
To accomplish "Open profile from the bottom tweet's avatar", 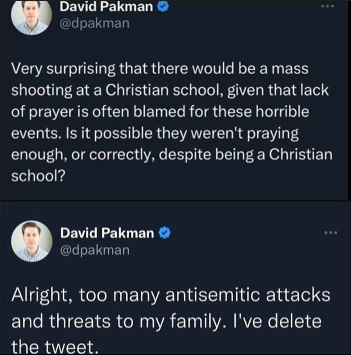I will (x=32, y=241).
